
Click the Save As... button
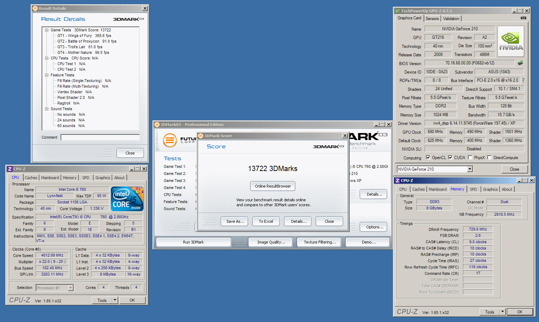tap(235, 221)
